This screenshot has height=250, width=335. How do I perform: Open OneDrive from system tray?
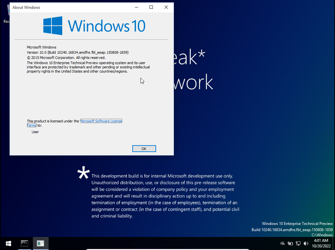click(283, 243)
